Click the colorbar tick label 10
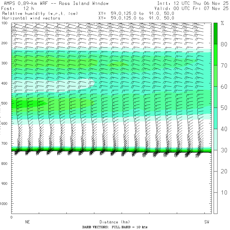The width and height of the screenshot is (230, 230). (224, 192)
